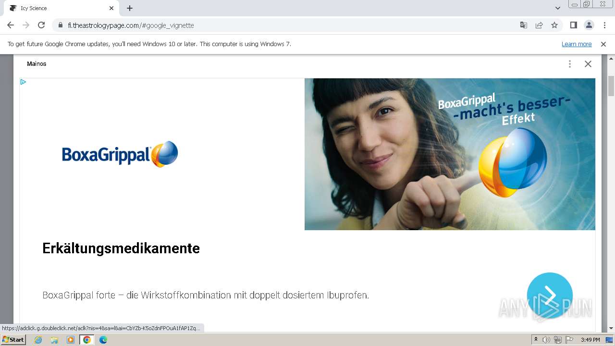Click the BoxaGrippal forte description text
Screen dimensions: 615x346
tap(206, 295)
